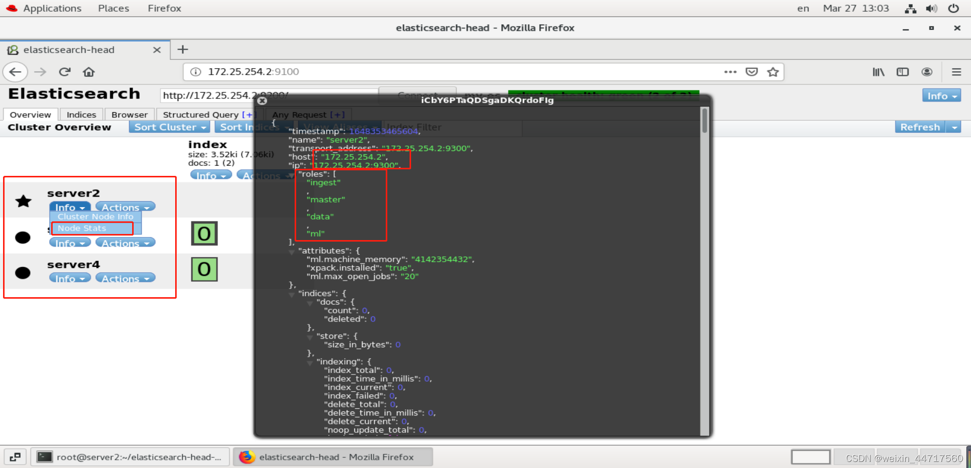Viewport: 971px width, 468px height.
Task: Click the show desktop icon in taskbar
Action: 15,457
